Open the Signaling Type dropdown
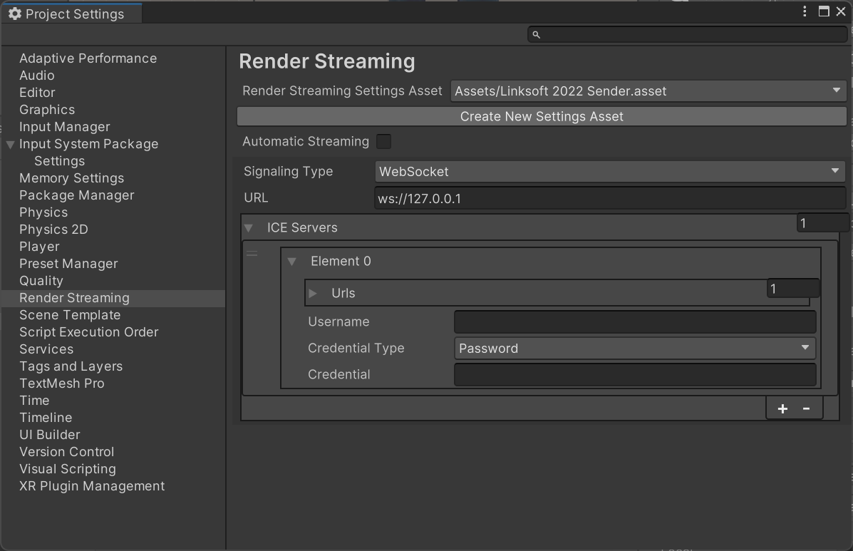This screenshot has height=551, width=853. (x=609, y=171)
